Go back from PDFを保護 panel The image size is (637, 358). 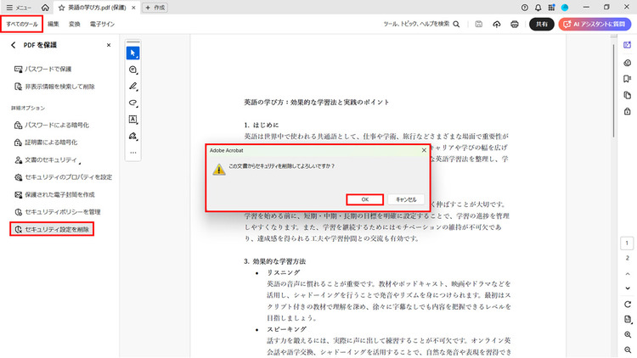13,44
